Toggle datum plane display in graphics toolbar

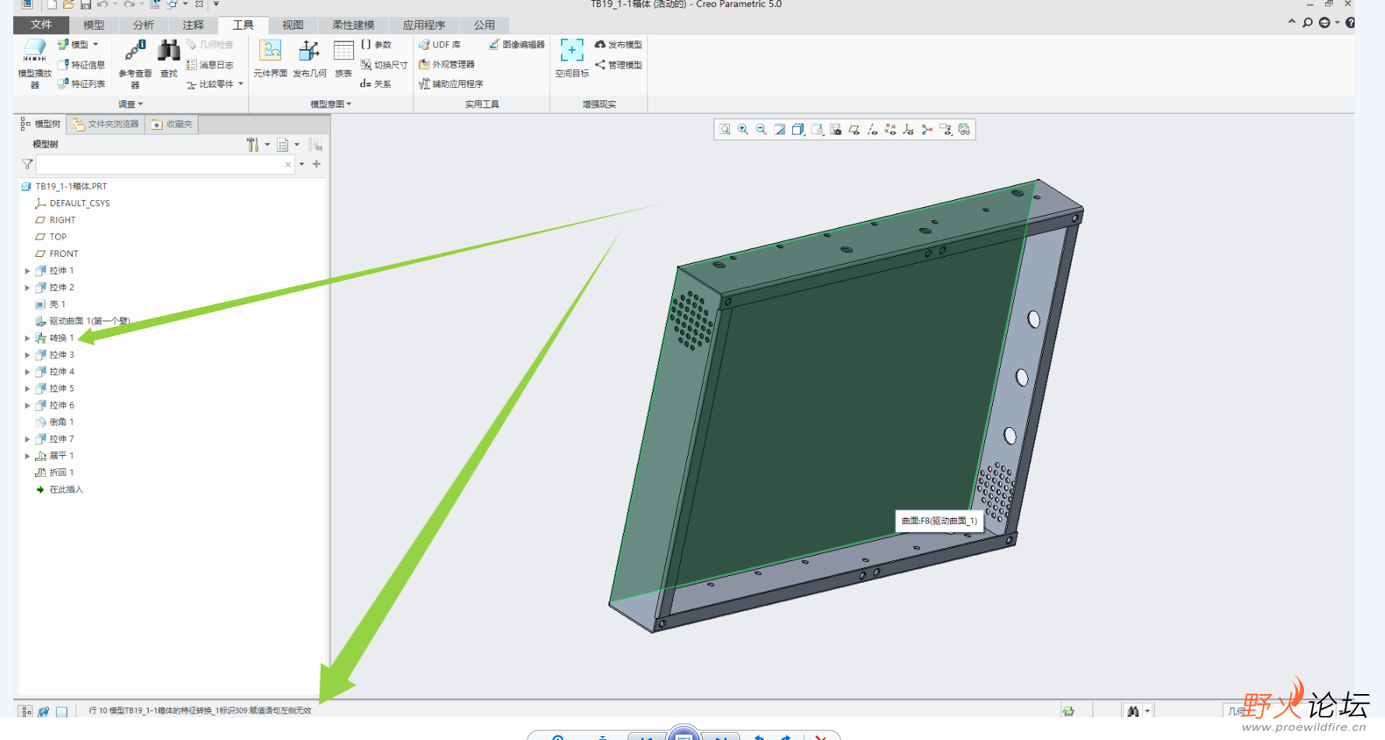click(x=854, y=130)
